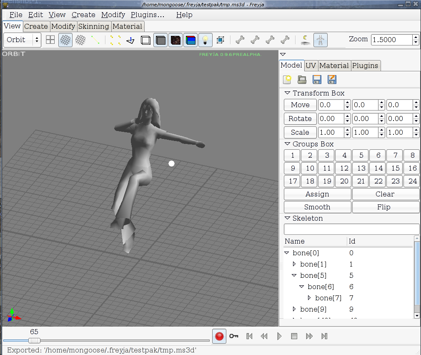Expand the bone[7] tree node
Screen dimensions: 421x355
309,298
